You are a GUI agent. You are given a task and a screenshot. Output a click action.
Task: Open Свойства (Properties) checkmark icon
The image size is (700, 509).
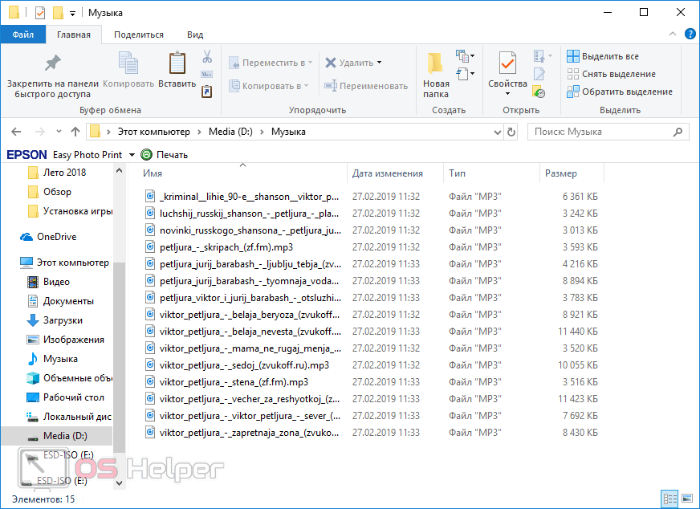pyautogui.click(x=507, y=63)
